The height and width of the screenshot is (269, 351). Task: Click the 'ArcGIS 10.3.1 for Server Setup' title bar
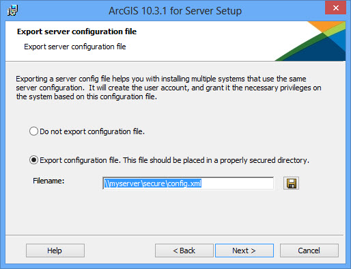point(175,10)
